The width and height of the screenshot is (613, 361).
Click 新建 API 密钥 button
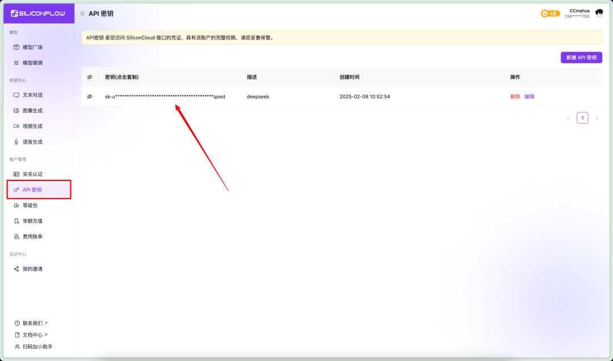pos(581,58)
